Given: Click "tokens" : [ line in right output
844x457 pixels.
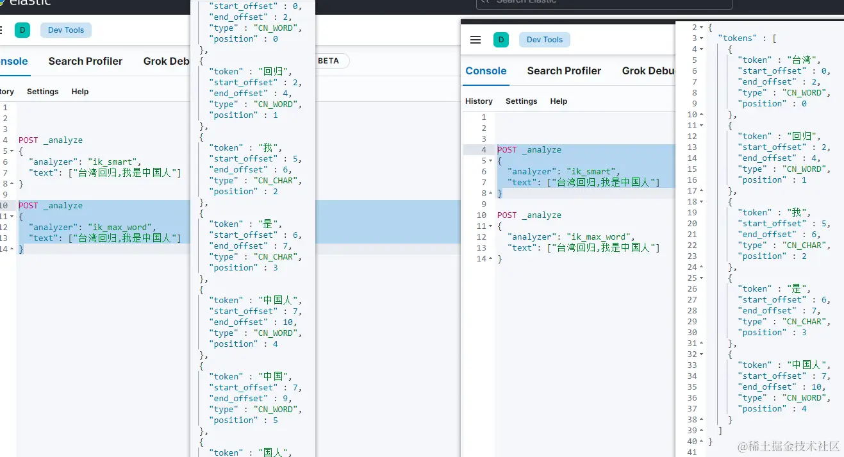Looking at the screenshot, I should [x=747, y=38].
